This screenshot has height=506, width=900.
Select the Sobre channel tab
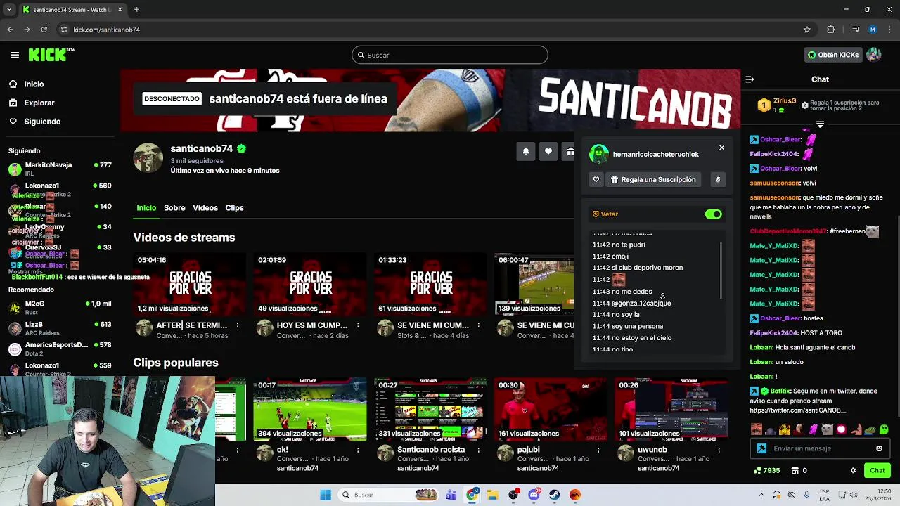pyautogui.click(x=174, y=208)
